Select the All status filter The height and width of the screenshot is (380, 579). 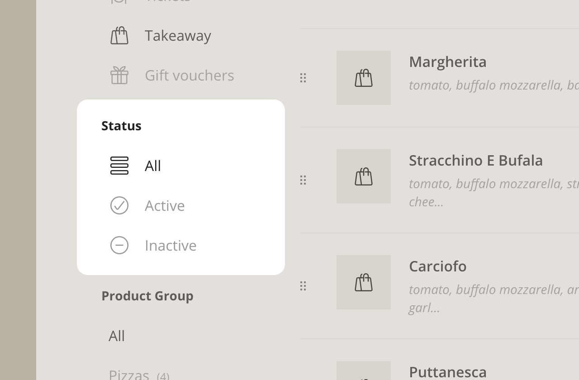(153, 166)
